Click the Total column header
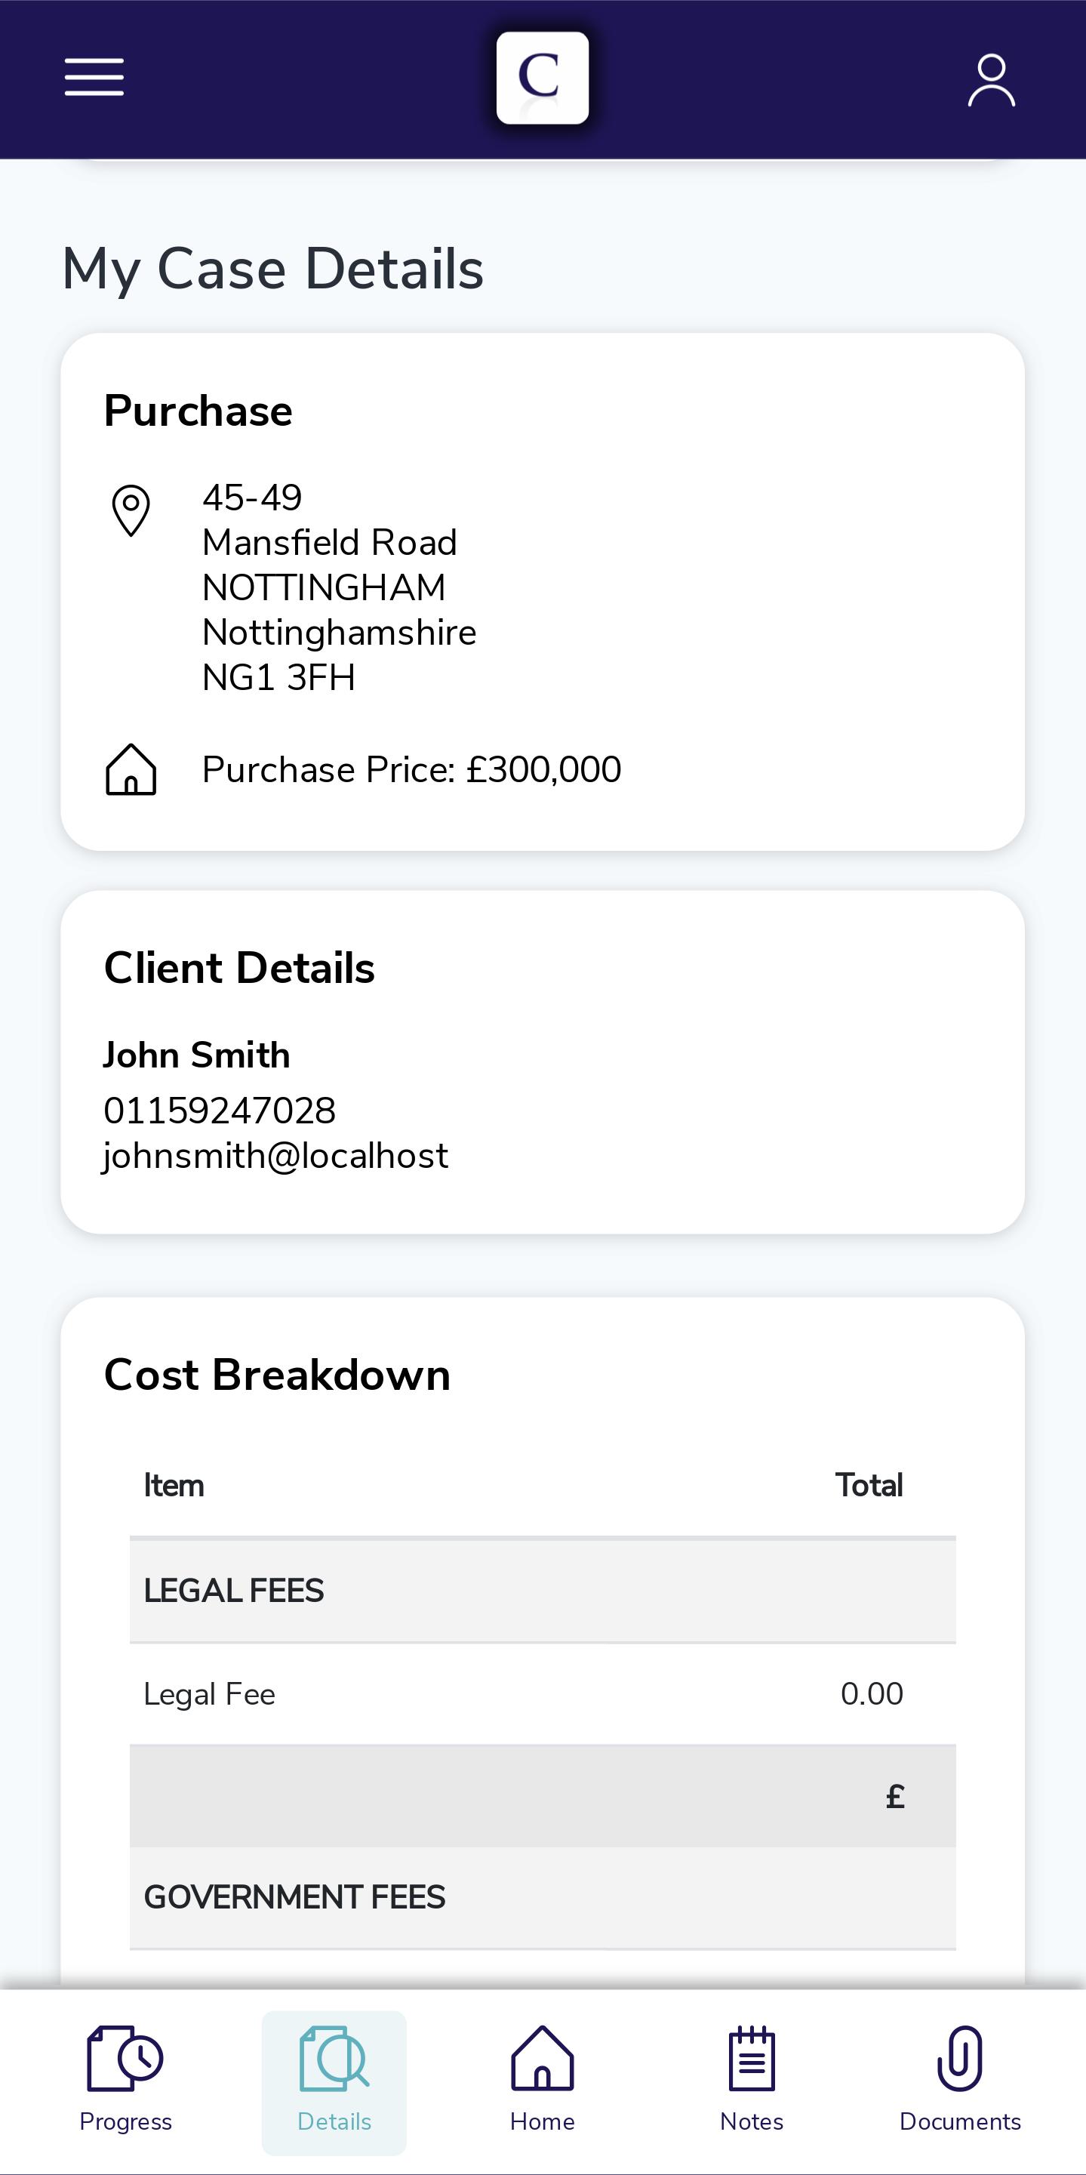Viewport: 1086px width, 2175px height. (x=869, y=1485)
